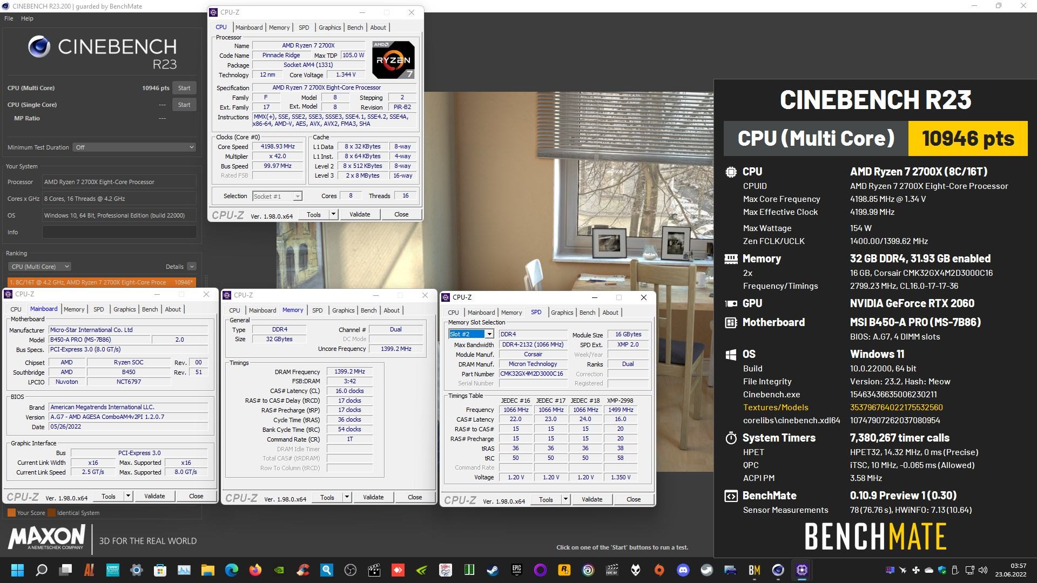Image resolution: width=1037 pixels, height=583 pixels.
Task: Switch to Cinebench taskbar icon
Action: pyautogui.click(x=778, y=570)
